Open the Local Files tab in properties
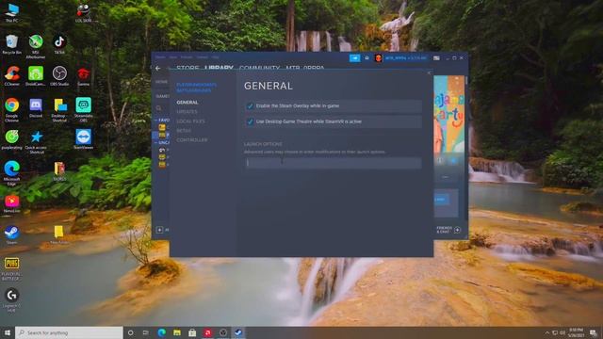The height and width of the screenshot is (339, 603). (190, 121)
